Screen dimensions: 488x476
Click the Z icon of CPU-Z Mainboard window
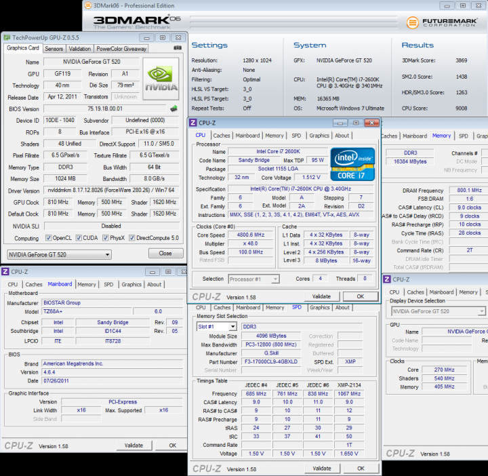click(5, 272)
